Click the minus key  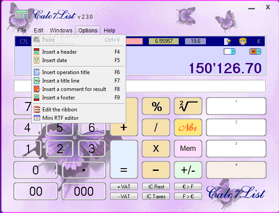point(156,170)
